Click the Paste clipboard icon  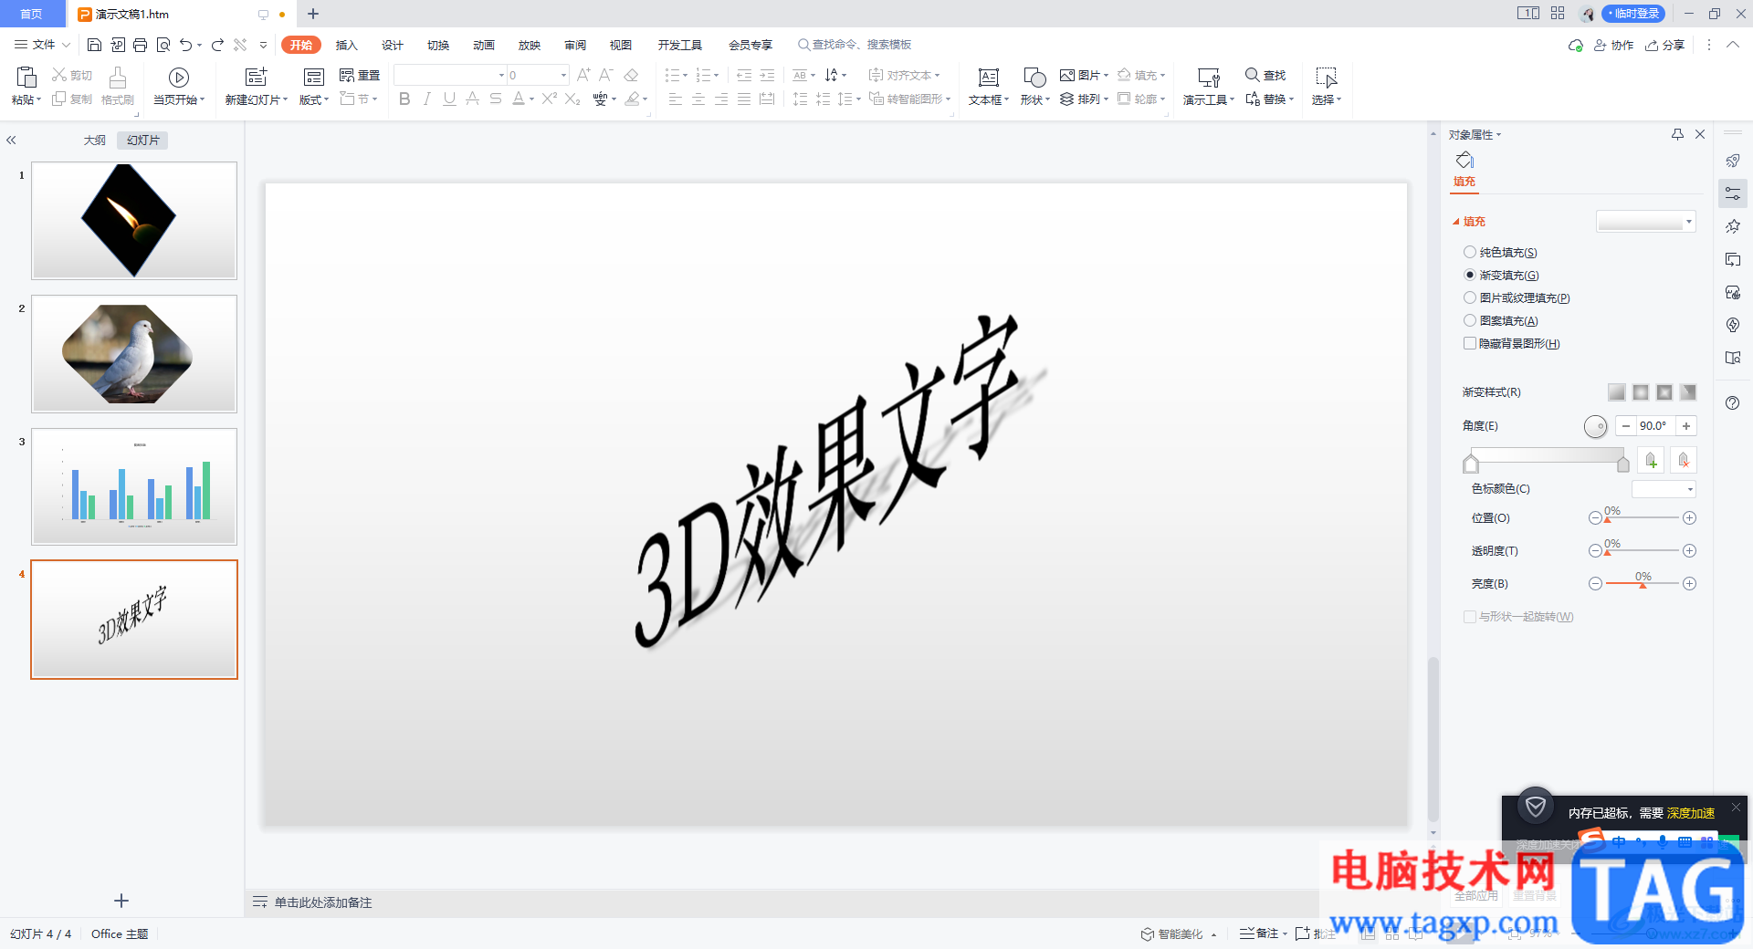[x=26, y=78]
